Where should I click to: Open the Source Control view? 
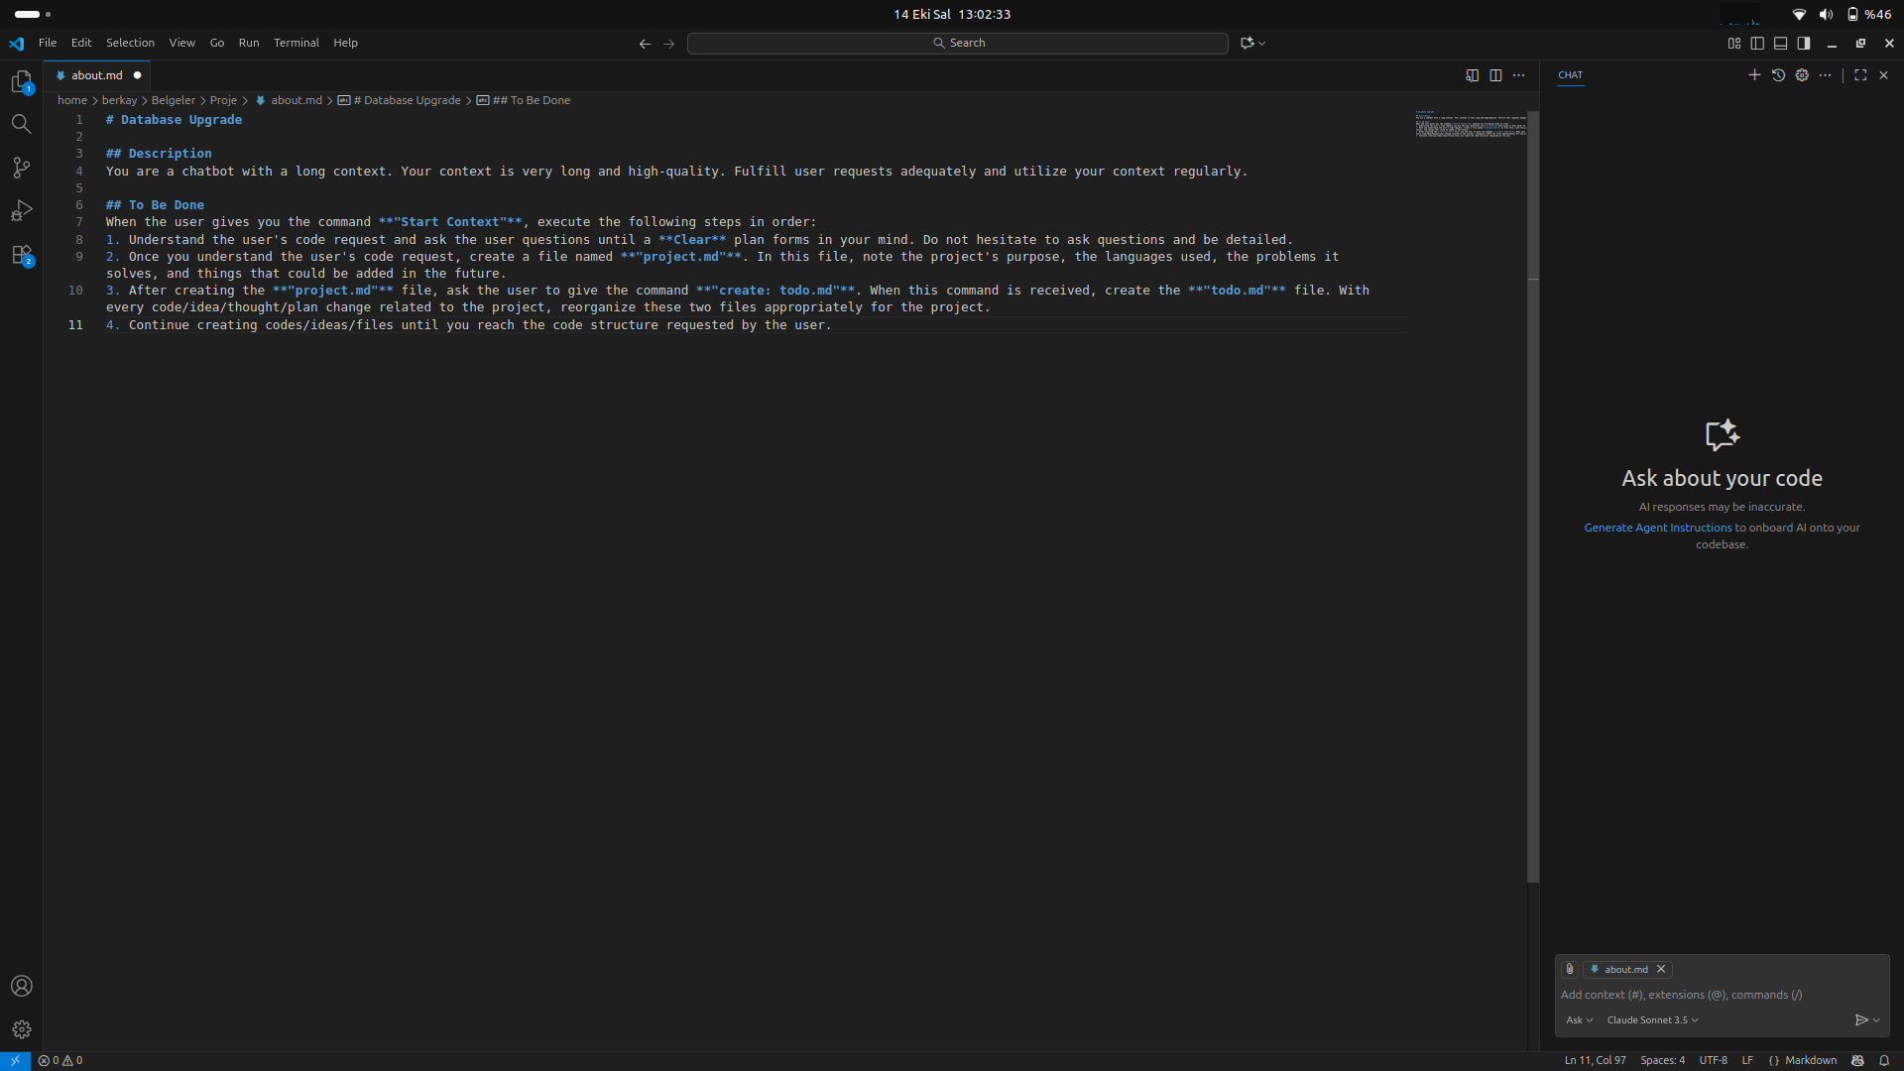21,168
